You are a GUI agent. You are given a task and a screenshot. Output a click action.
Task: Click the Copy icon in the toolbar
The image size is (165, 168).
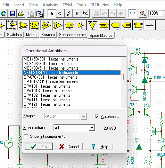pos(31,14)
